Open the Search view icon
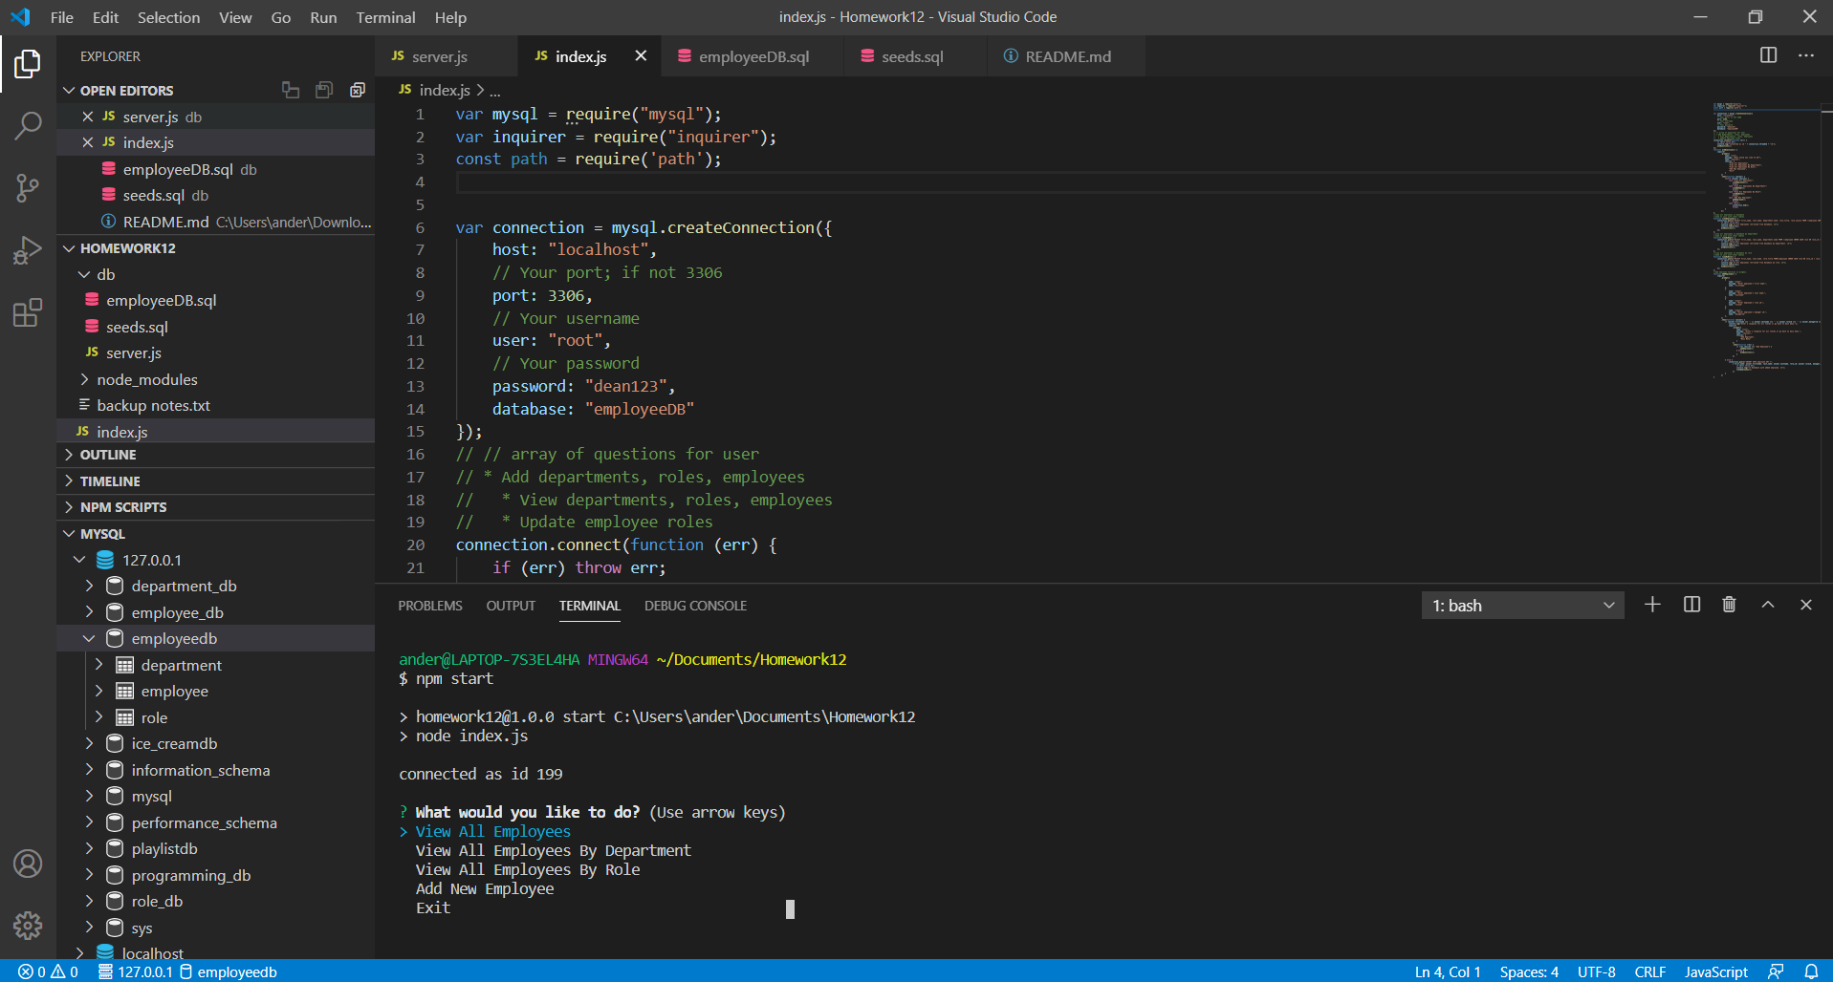Image resolution: width=1833 pixels, height=982 pixels. [28, 125]
